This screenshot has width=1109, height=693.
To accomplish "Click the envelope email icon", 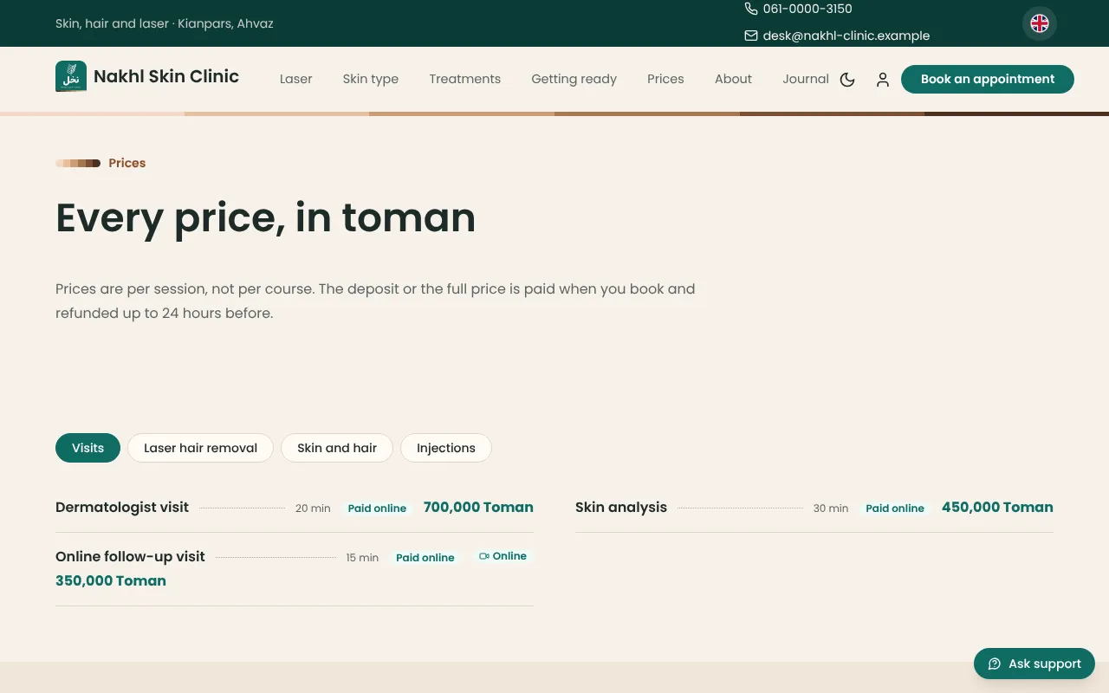I will coord(751,36).
